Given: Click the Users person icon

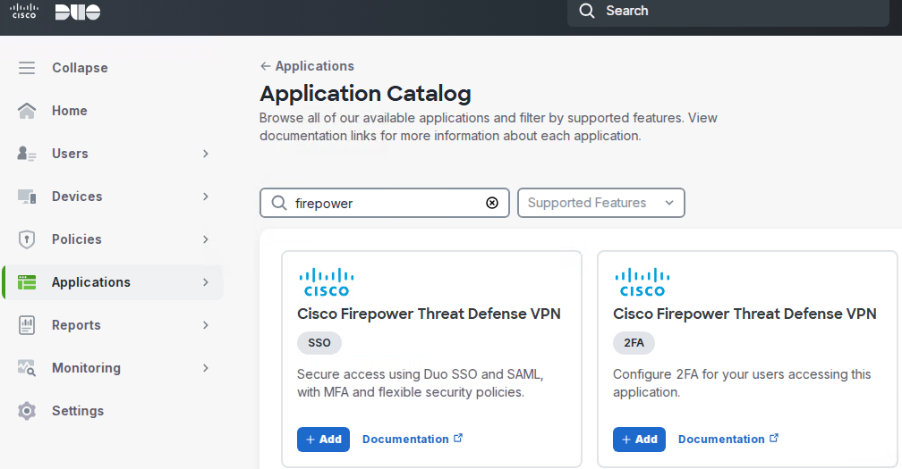Looking at the screenshot, I should click(x=27, y=154).
